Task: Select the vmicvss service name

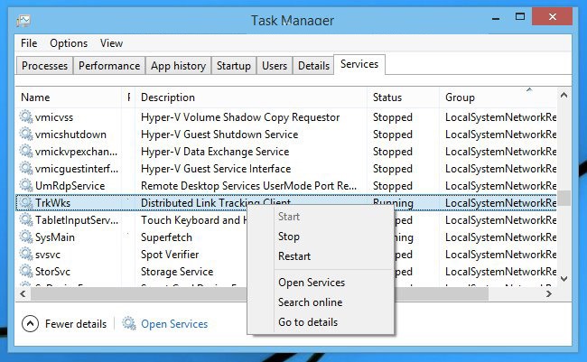Action: (x=54, y=117)
